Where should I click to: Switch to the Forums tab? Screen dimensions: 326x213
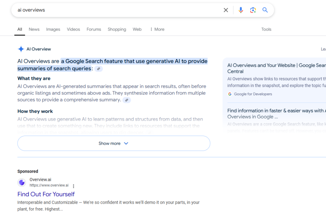coord(94,29)
